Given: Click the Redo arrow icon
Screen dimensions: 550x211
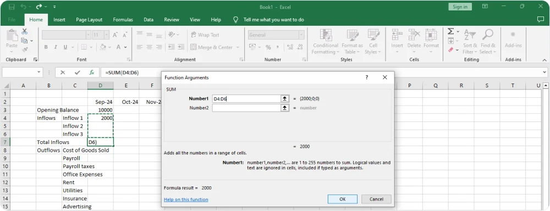Looking at the screenshot, I should [x=39, y=7].
